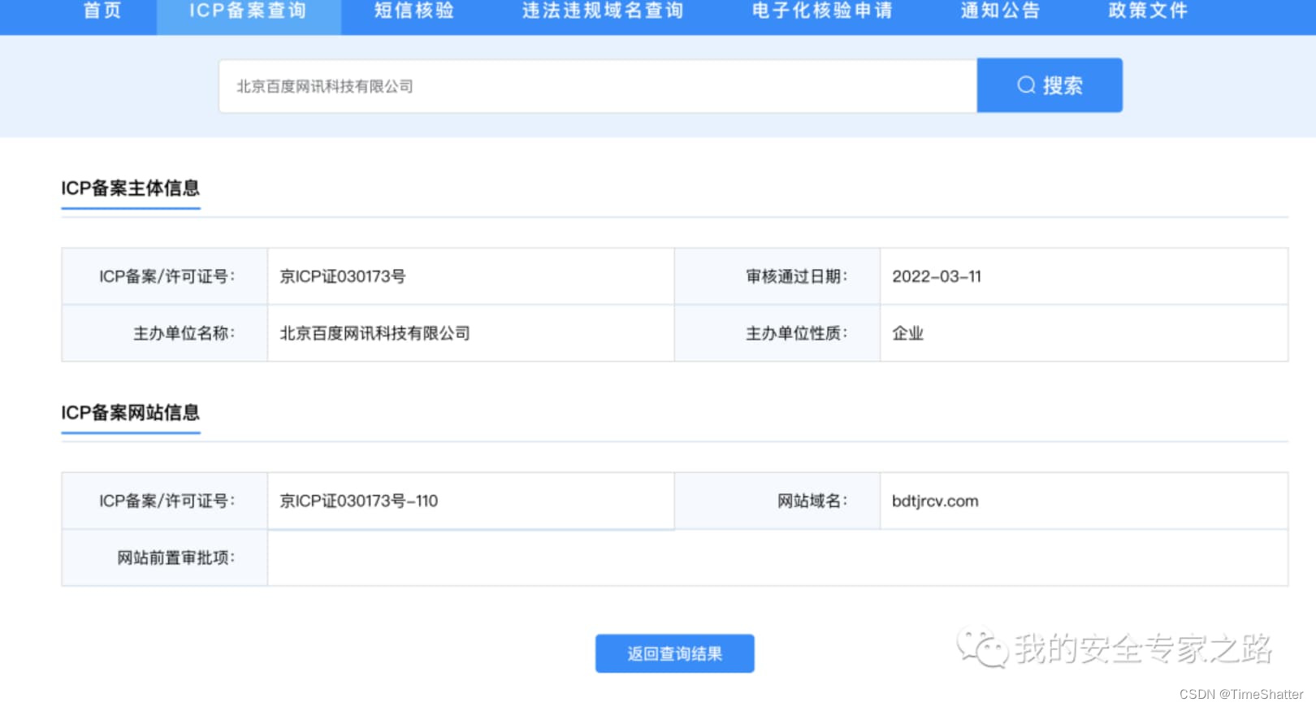Open the 首页 navigation tab
This screenshot has width=1316, height=707.
tap(102, 11)
